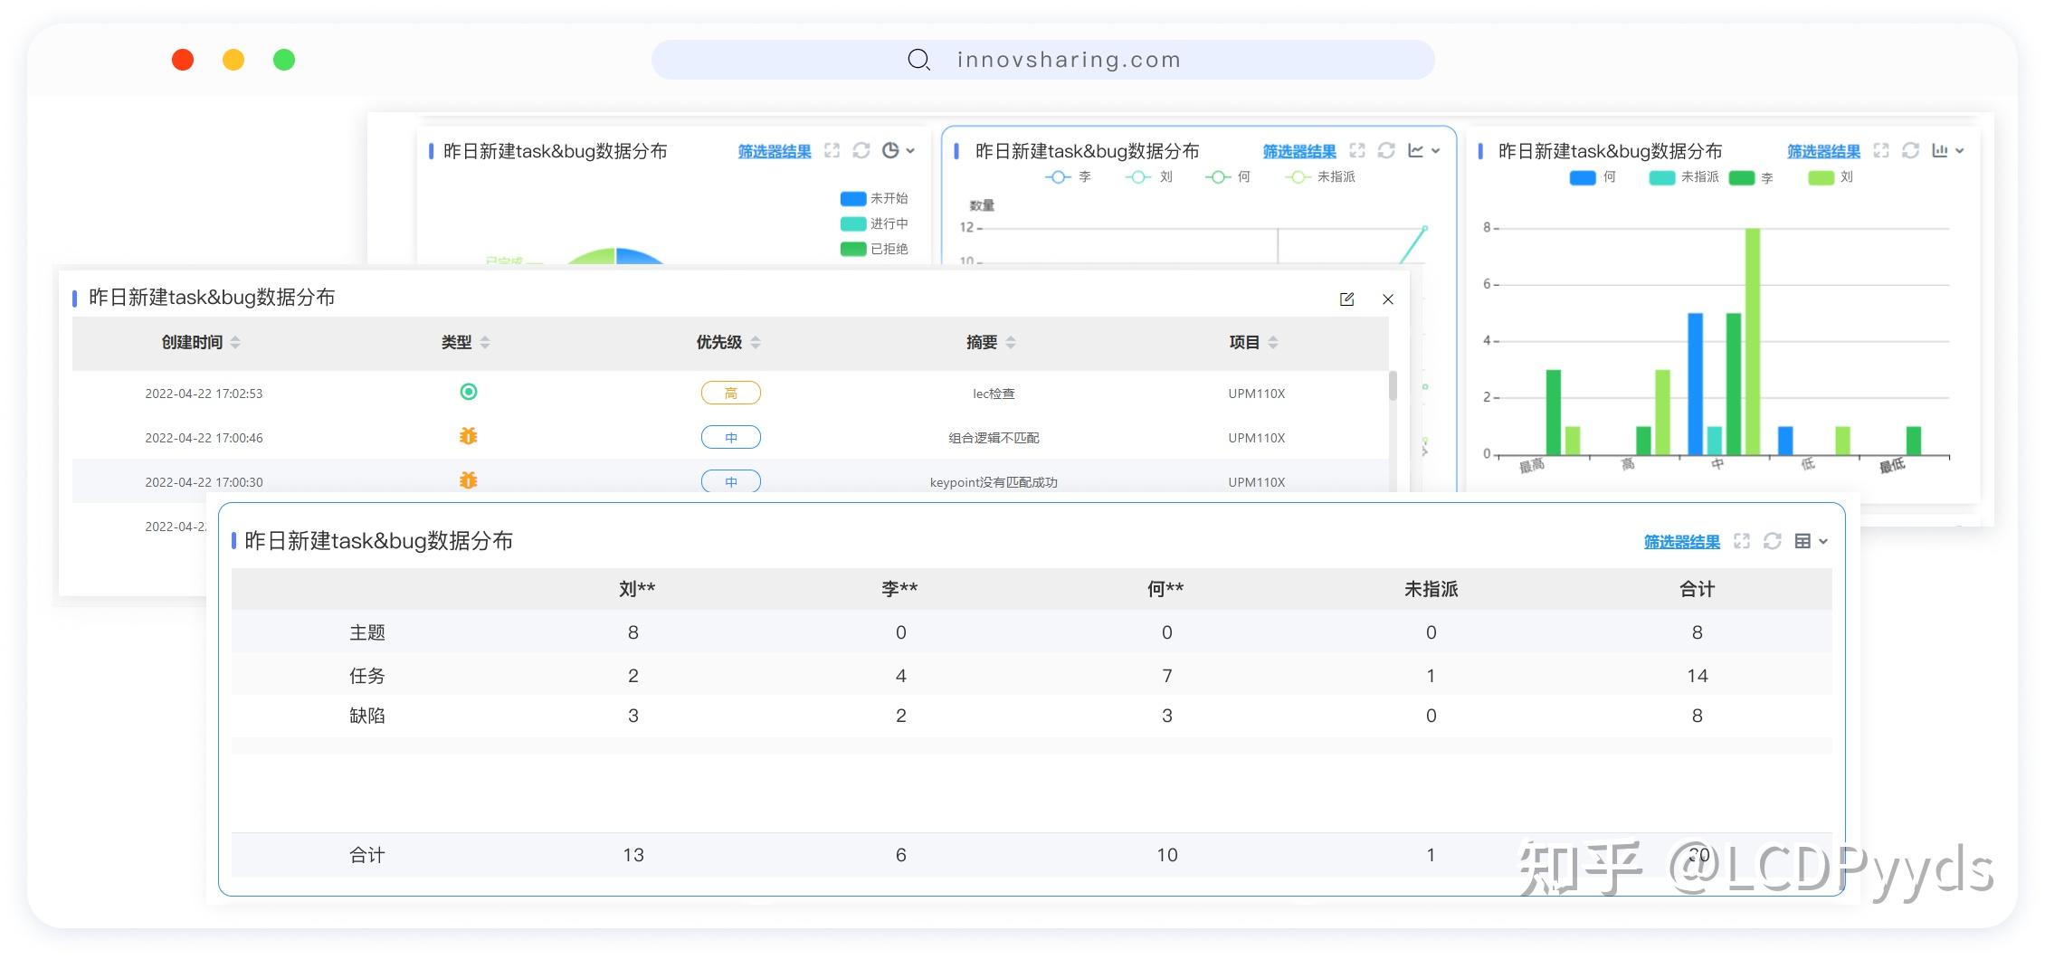This screenshot has width=2045, height=959.
Task: Toggle the 刘 series in the line chart legend
Action: click(1151, 177)
